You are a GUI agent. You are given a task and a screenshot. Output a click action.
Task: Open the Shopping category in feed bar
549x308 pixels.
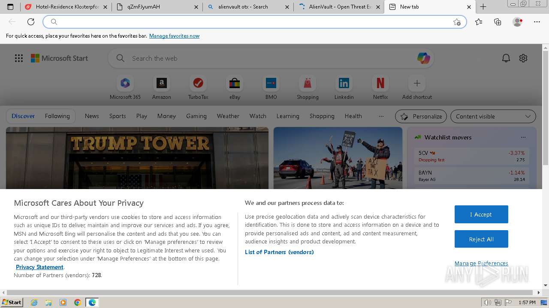pyautogui.click(x=322, y=116)
